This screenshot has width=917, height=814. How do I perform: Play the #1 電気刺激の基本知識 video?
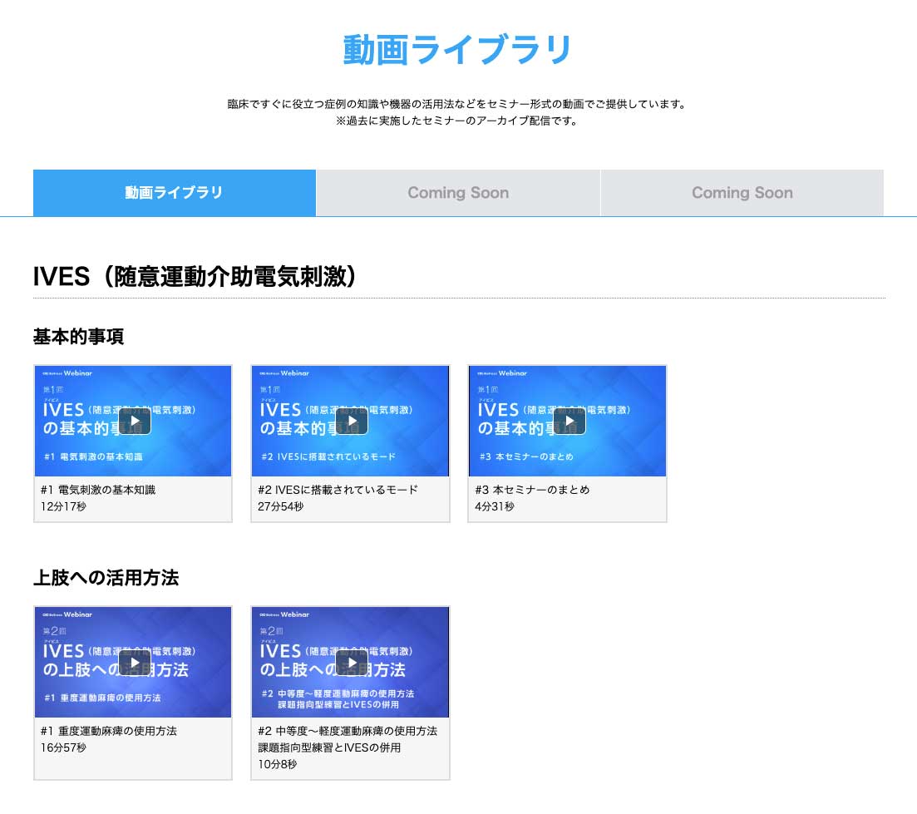coord(135,421)
